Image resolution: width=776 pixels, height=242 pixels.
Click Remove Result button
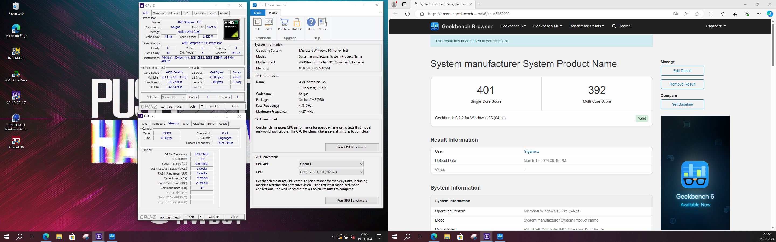pos(682,84)
